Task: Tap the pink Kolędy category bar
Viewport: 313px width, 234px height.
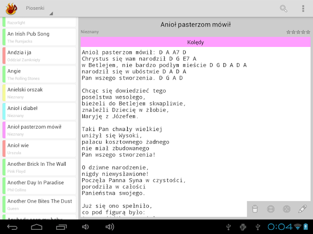Action: (x=196, y=42)
